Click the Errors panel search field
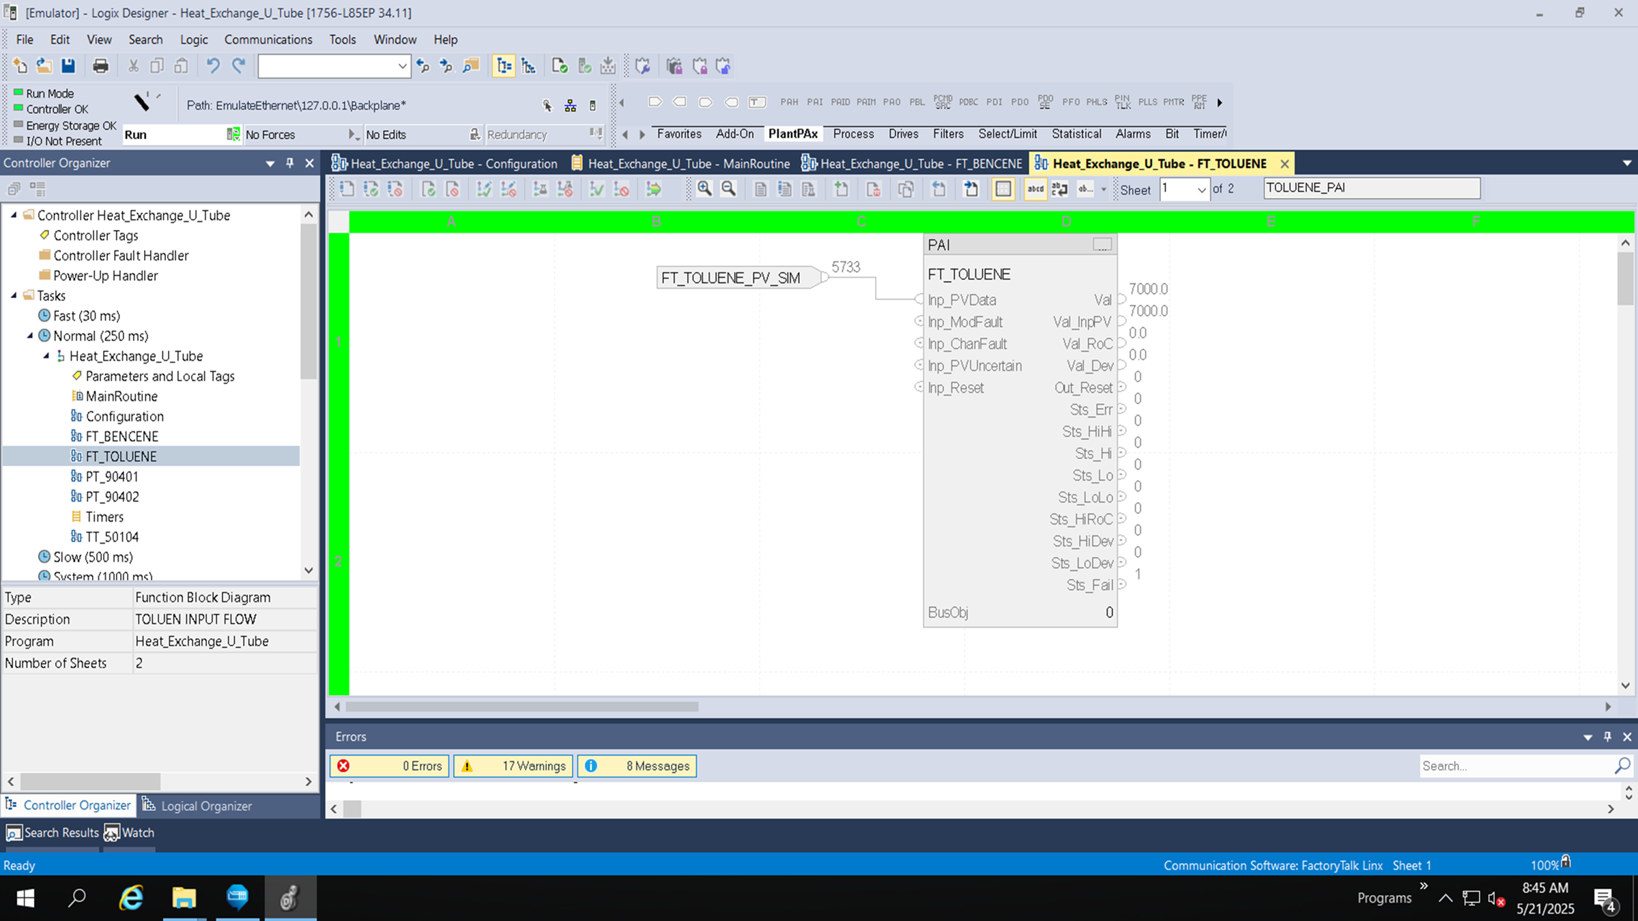 tap(1516, 766)
